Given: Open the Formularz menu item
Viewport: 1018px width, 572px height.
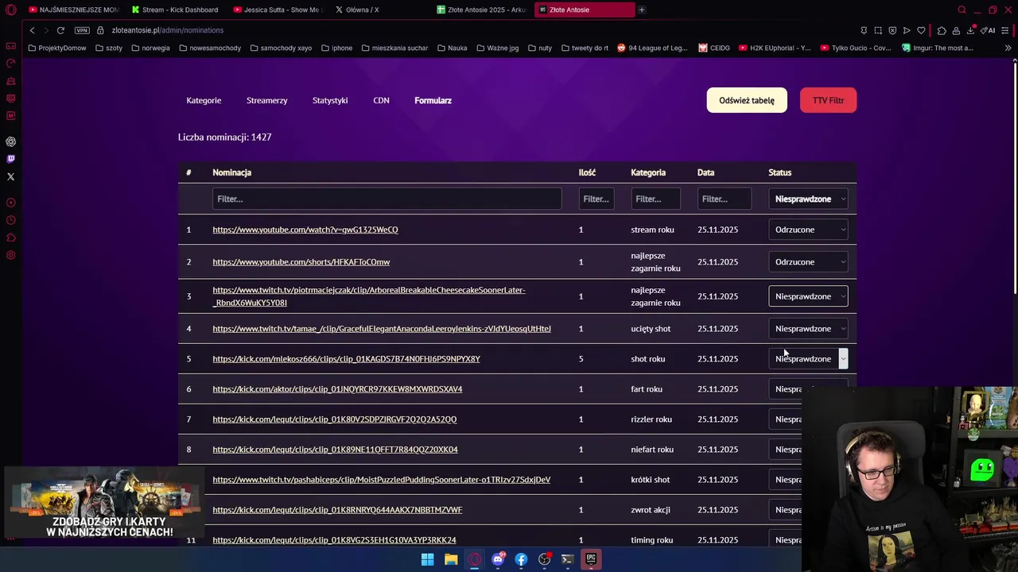Looking at the screenshot, I should [x=433, y=101].
